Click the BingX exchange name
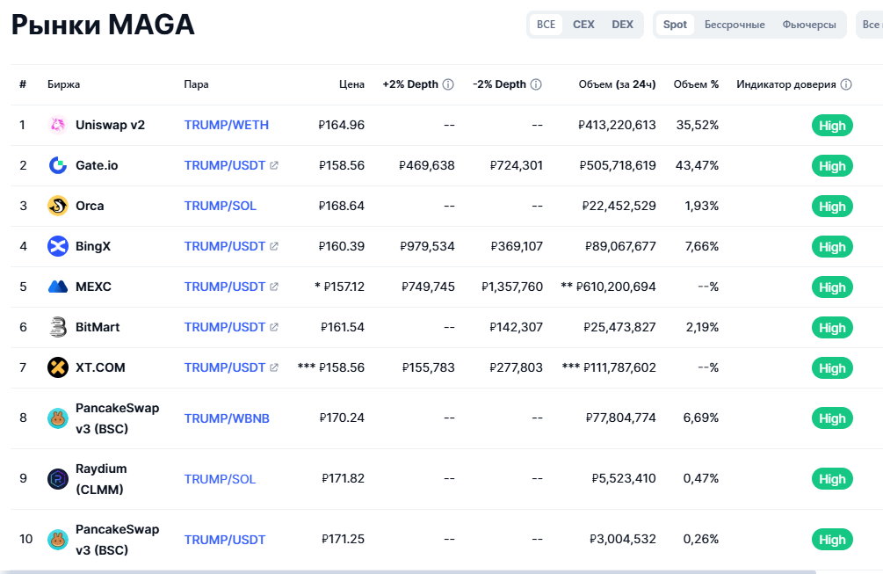The height and width of the screenshot is (574, 883). [x=93, y=246]
